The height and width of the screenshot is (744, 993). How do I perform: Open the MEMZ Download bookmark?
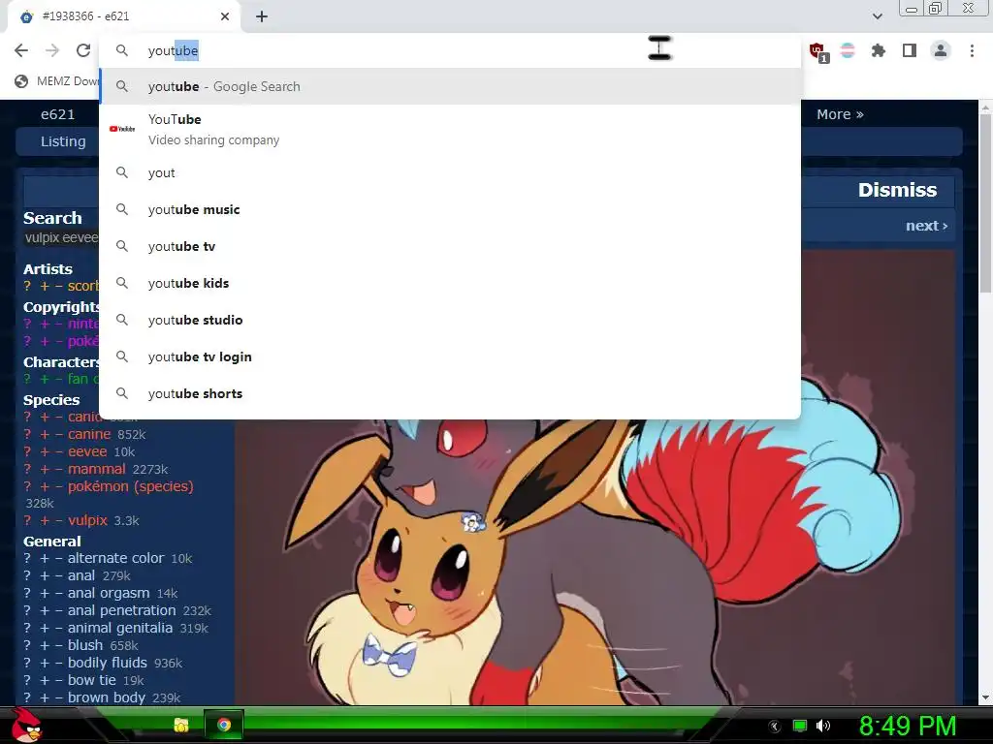[x=56, y=81]
